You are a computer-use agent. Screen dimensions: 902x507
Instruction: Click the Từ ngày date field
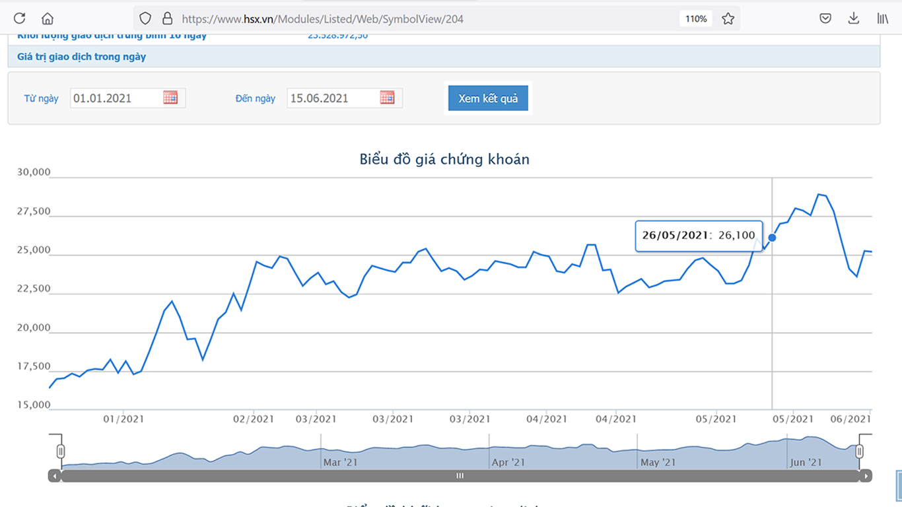pyautogui.click(x=116, y=98)
